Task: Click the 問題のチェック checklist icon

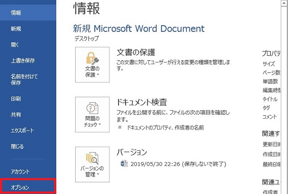Action: click(x=92, y=108)
